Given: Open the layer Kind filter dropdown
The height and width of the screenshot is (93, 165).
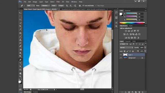Looking at the screenshot, I should pyautogui.click(x=124, y=44).
